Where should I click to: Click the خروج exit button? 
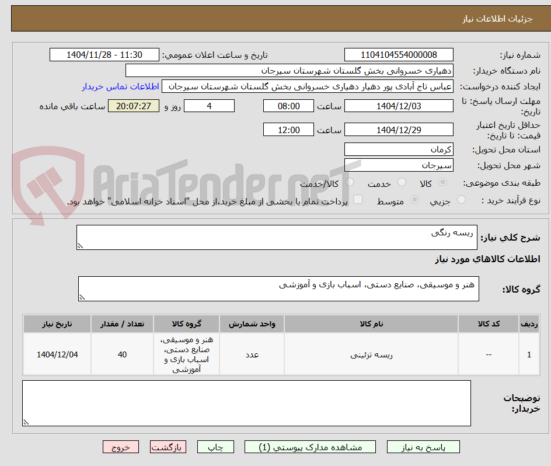[121, 447]
